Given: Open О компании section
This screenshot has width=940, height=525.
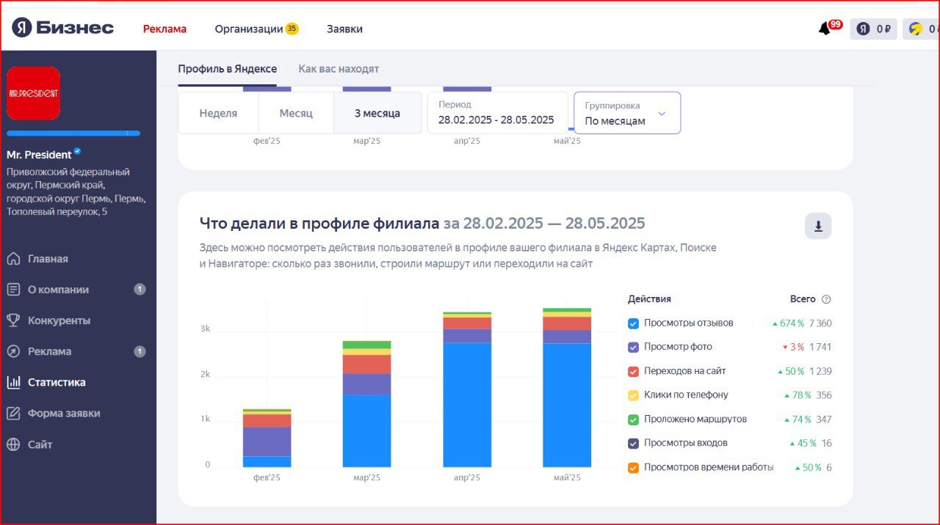Looking at the screenshot, I should tap(58, 290).
